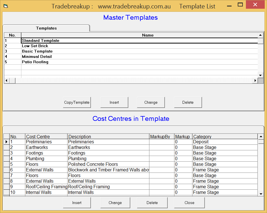
Task: Select the Low Set Brick template row
Action: click(x=35, y=46)
